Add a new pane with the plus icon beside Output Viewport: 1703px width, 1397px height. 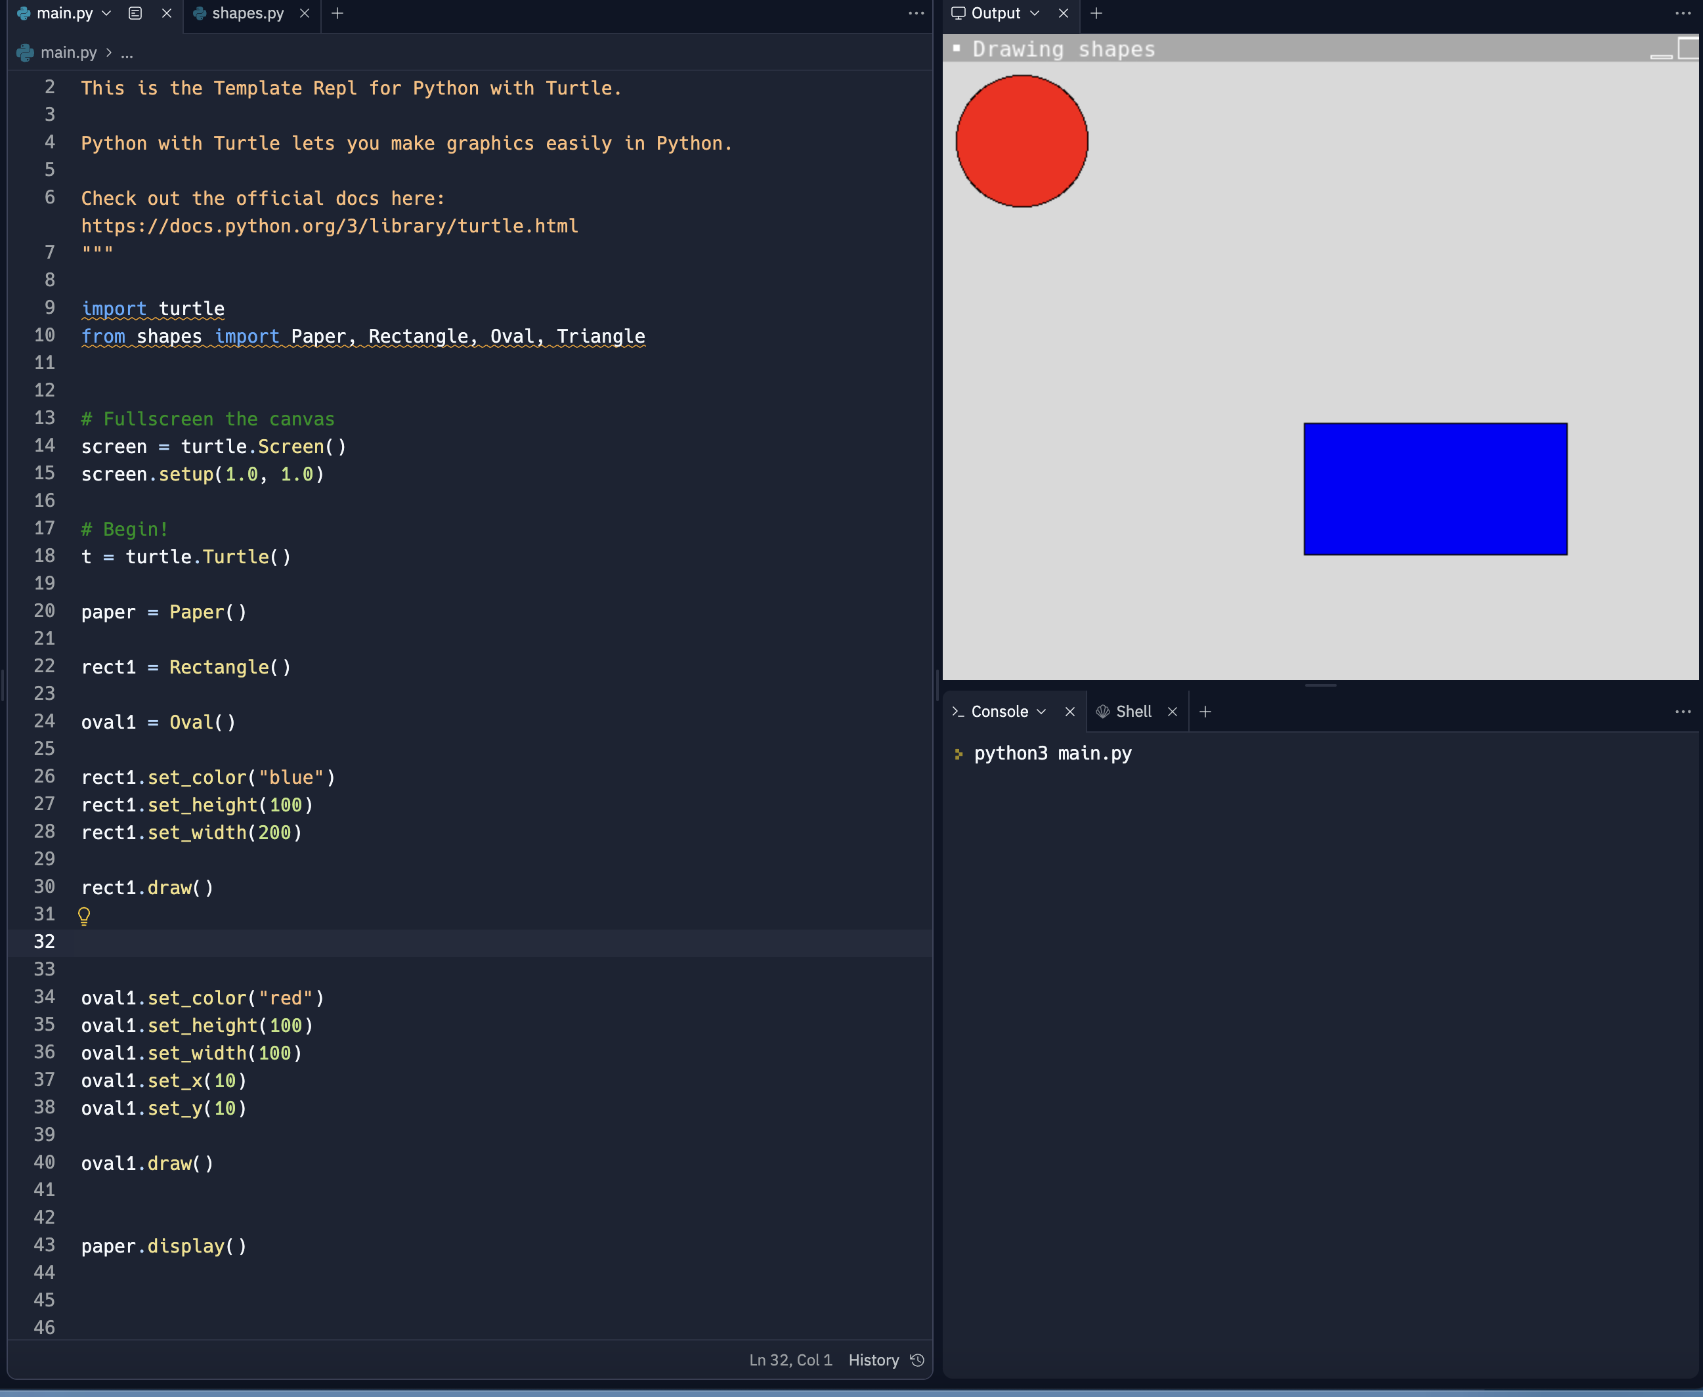click(1095, 13)
